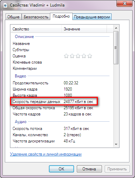Click the 1080 height value
The image size is (135, 178).
click(x=68, y=95)
